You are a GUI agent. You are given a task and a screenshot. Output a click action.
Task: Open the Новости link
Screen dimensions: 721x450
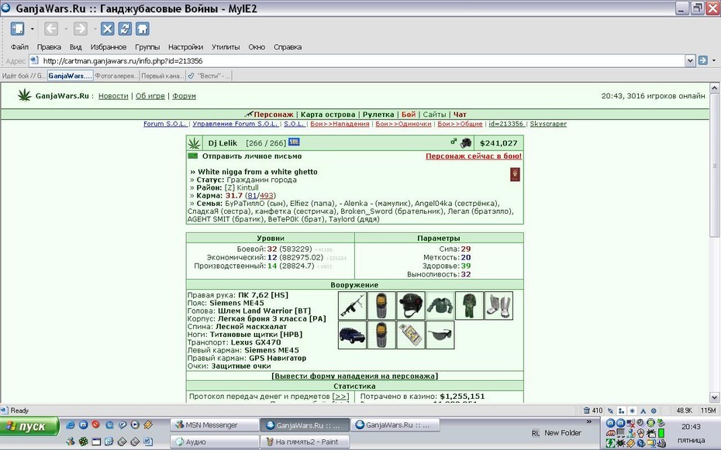click(x=113, y=96)
